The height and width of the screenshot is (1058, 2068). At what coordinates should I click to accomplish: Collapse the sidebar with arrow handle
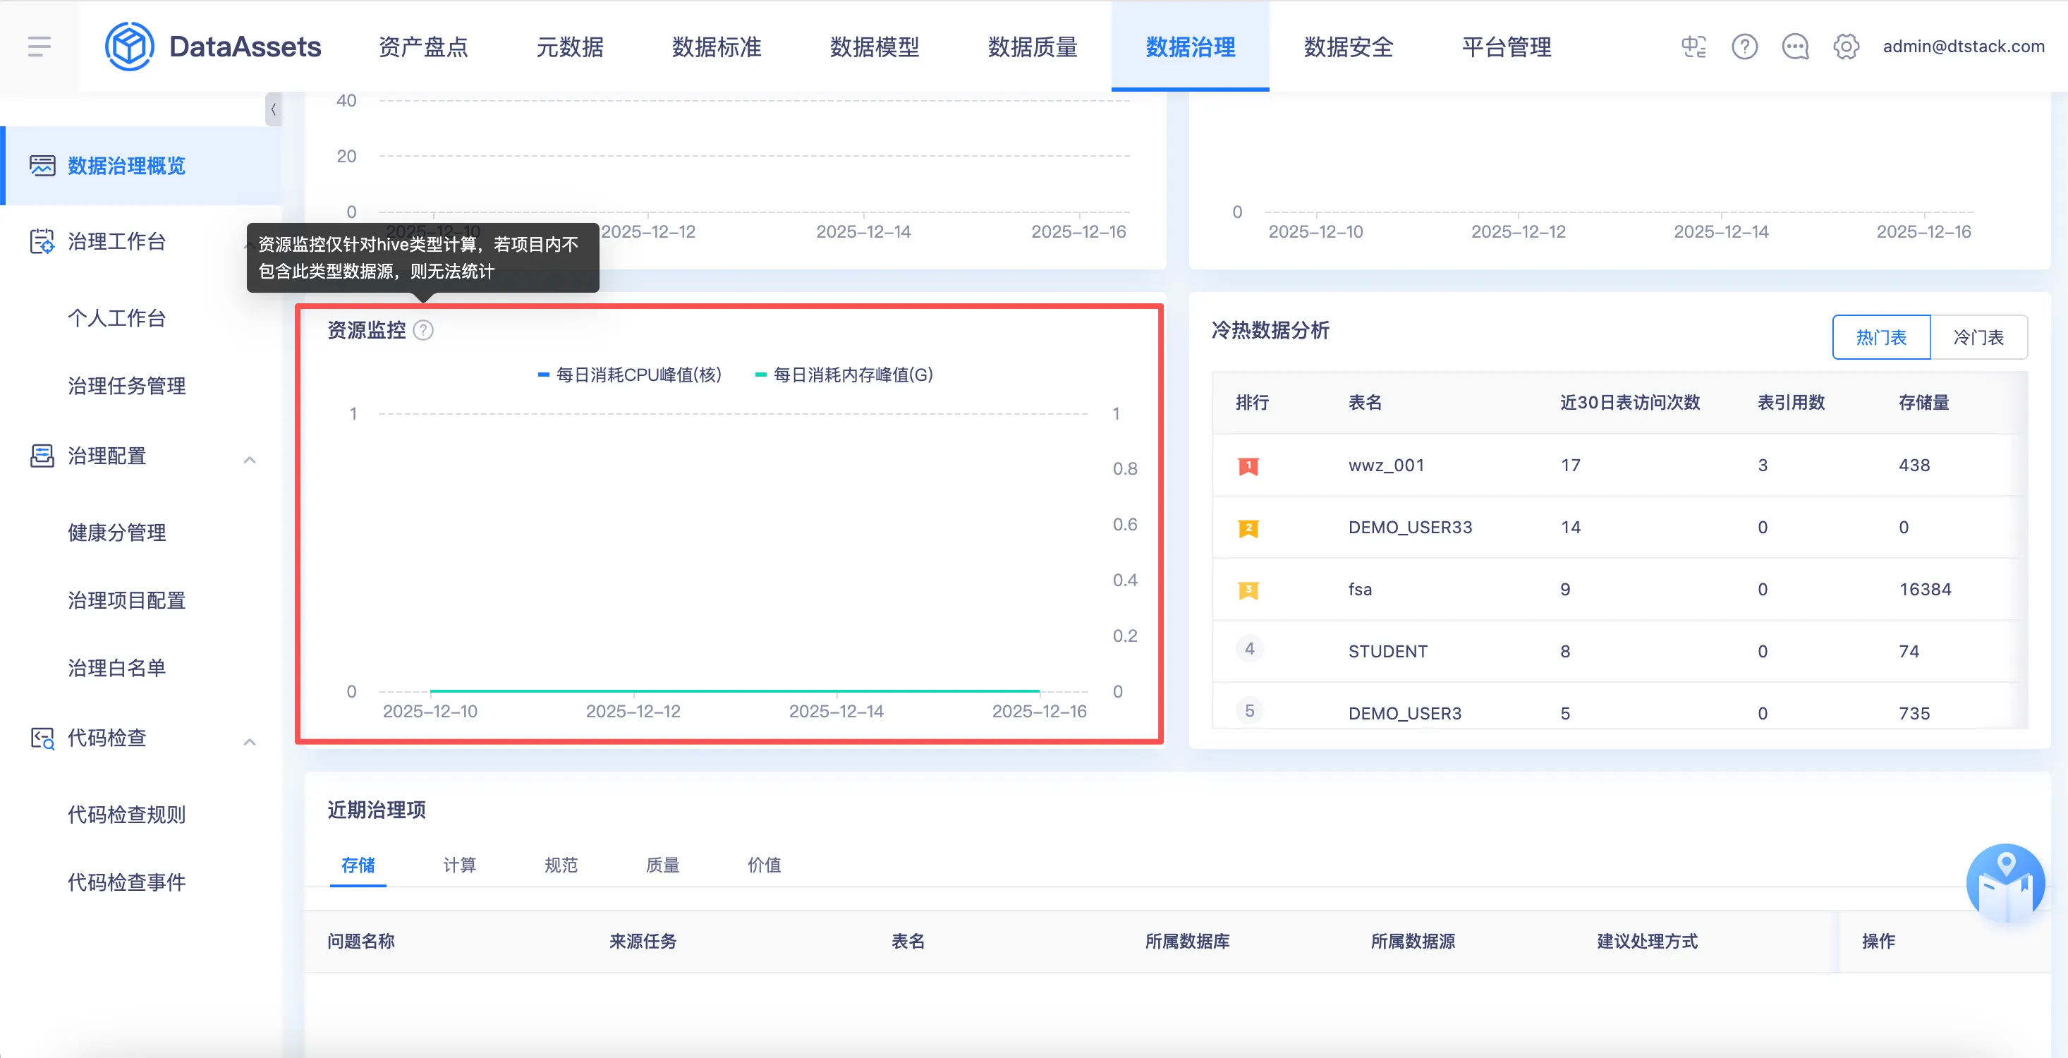click(x=273, y=109)
